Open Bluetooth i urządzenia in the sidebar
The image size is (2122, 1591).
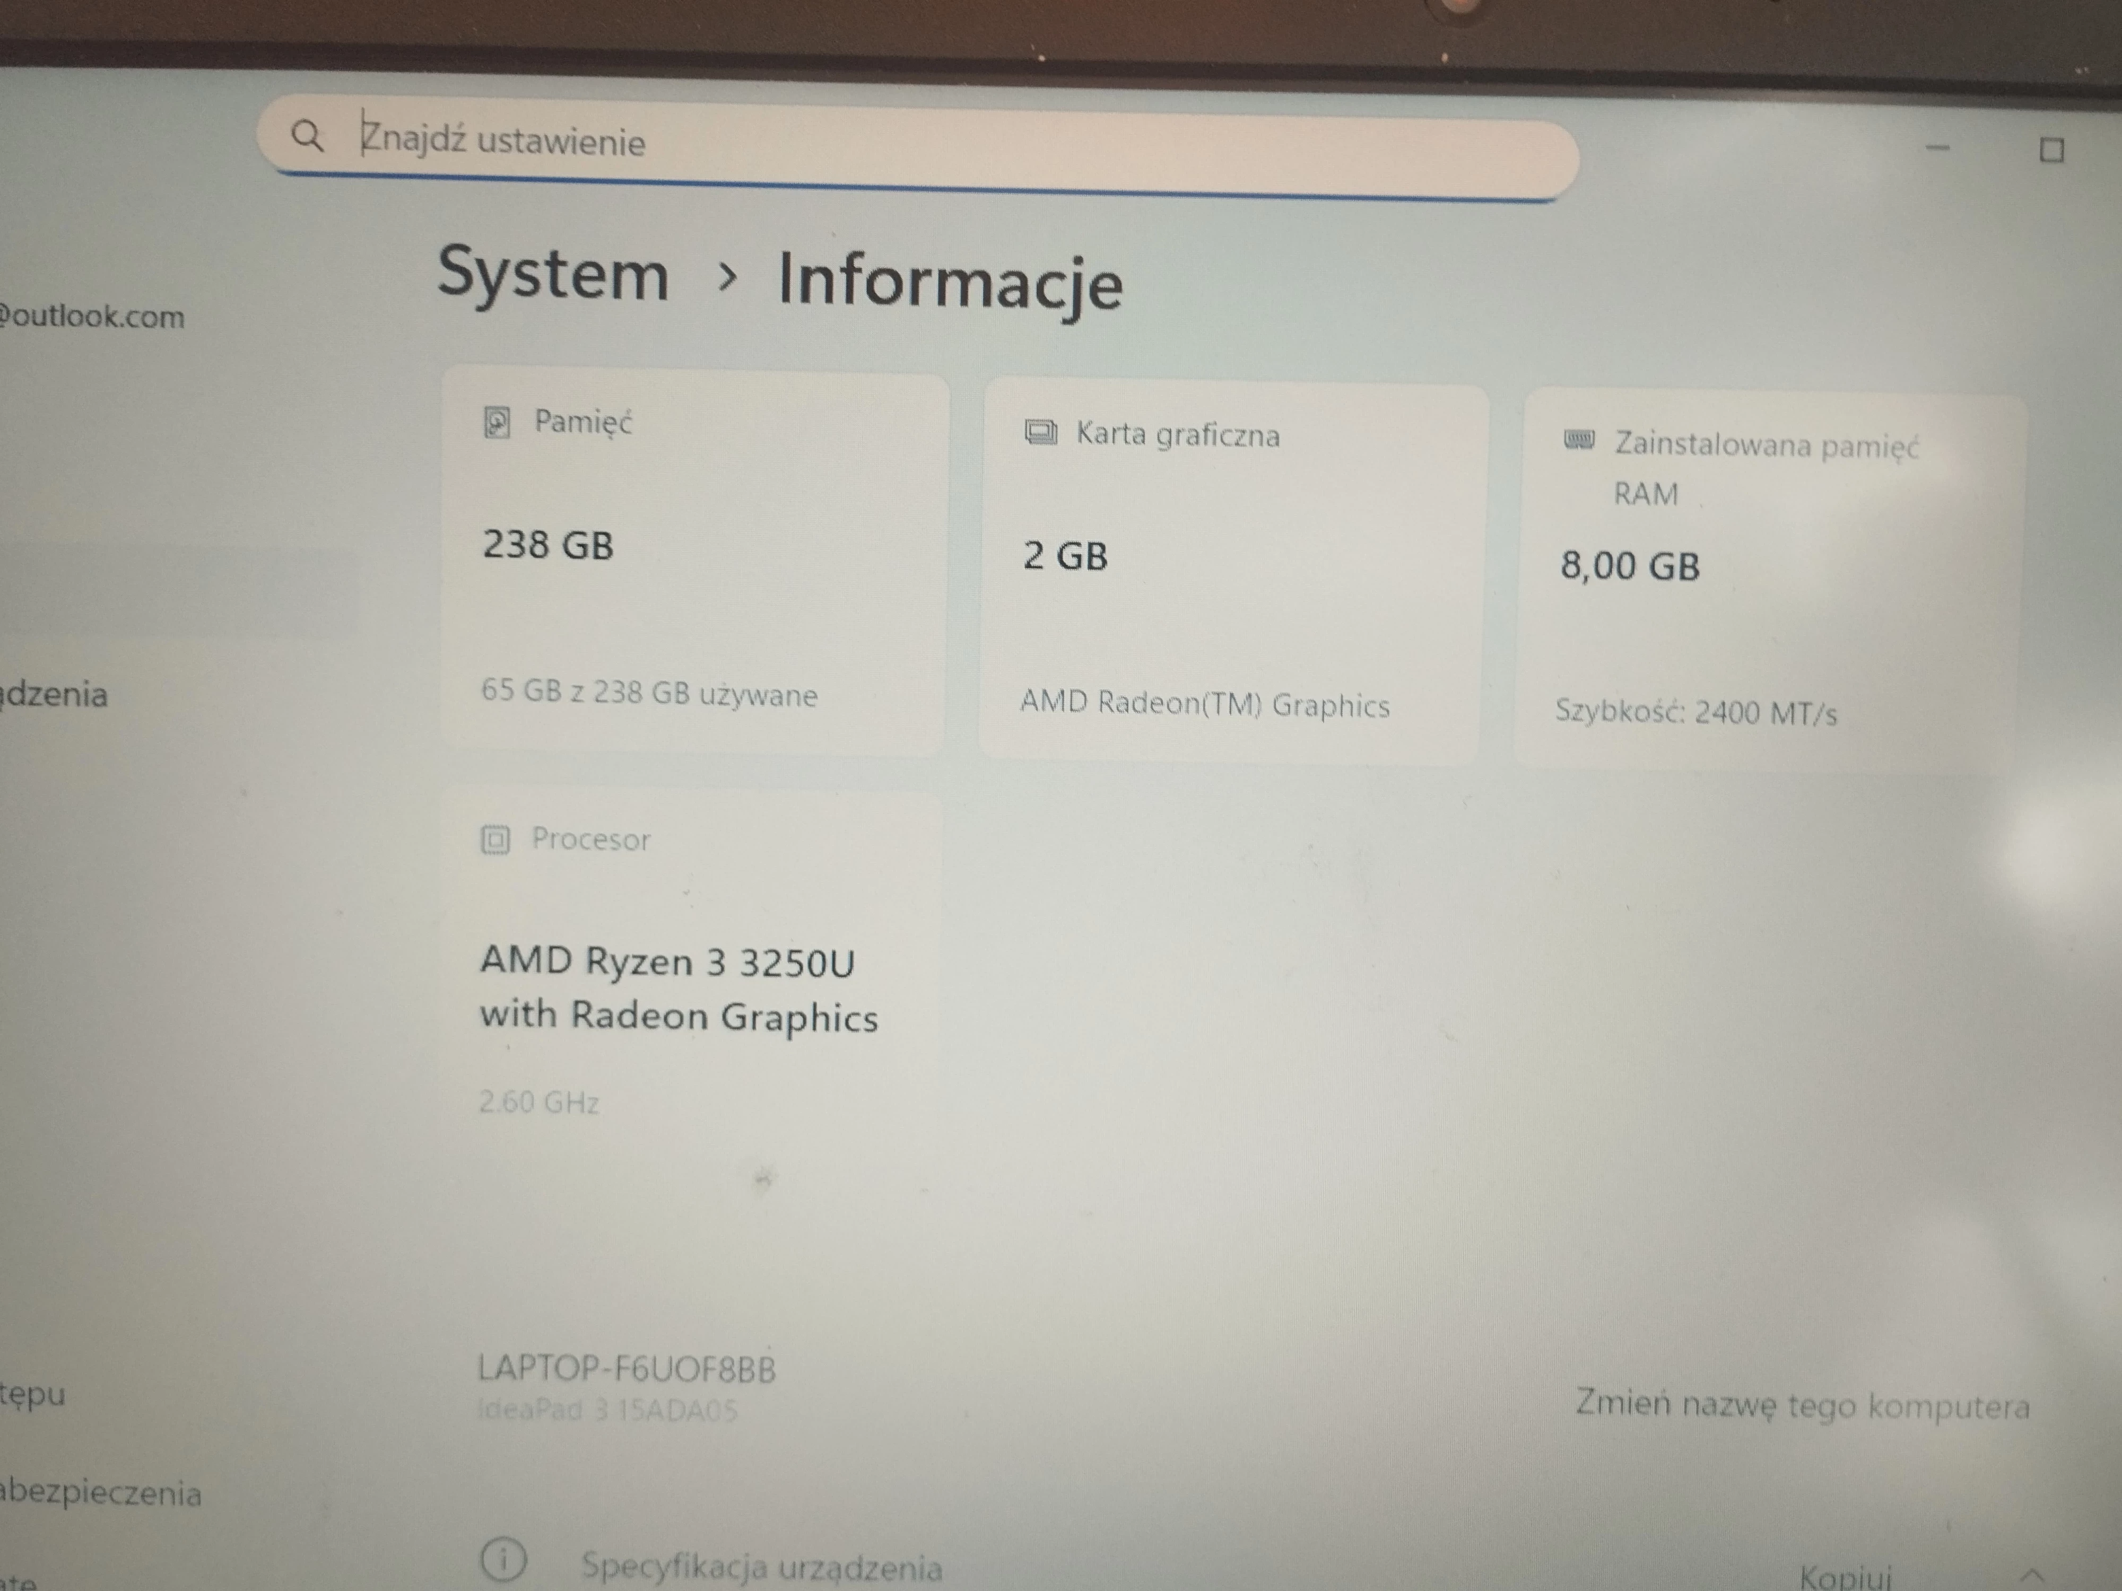54,694
